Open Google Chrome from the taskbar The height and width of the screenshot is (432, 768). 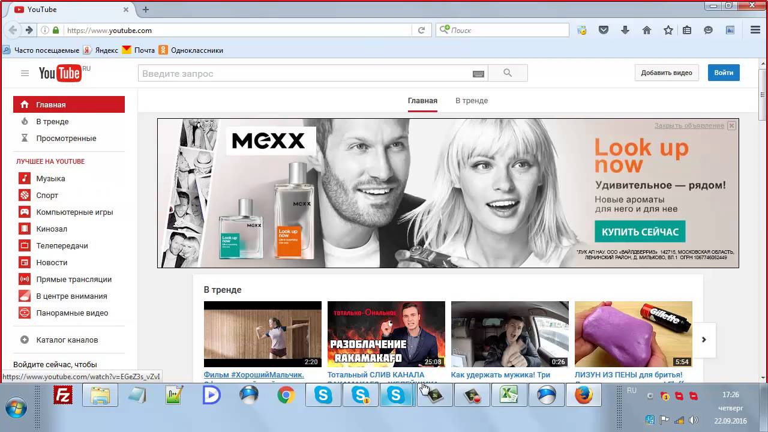[286, 396]
